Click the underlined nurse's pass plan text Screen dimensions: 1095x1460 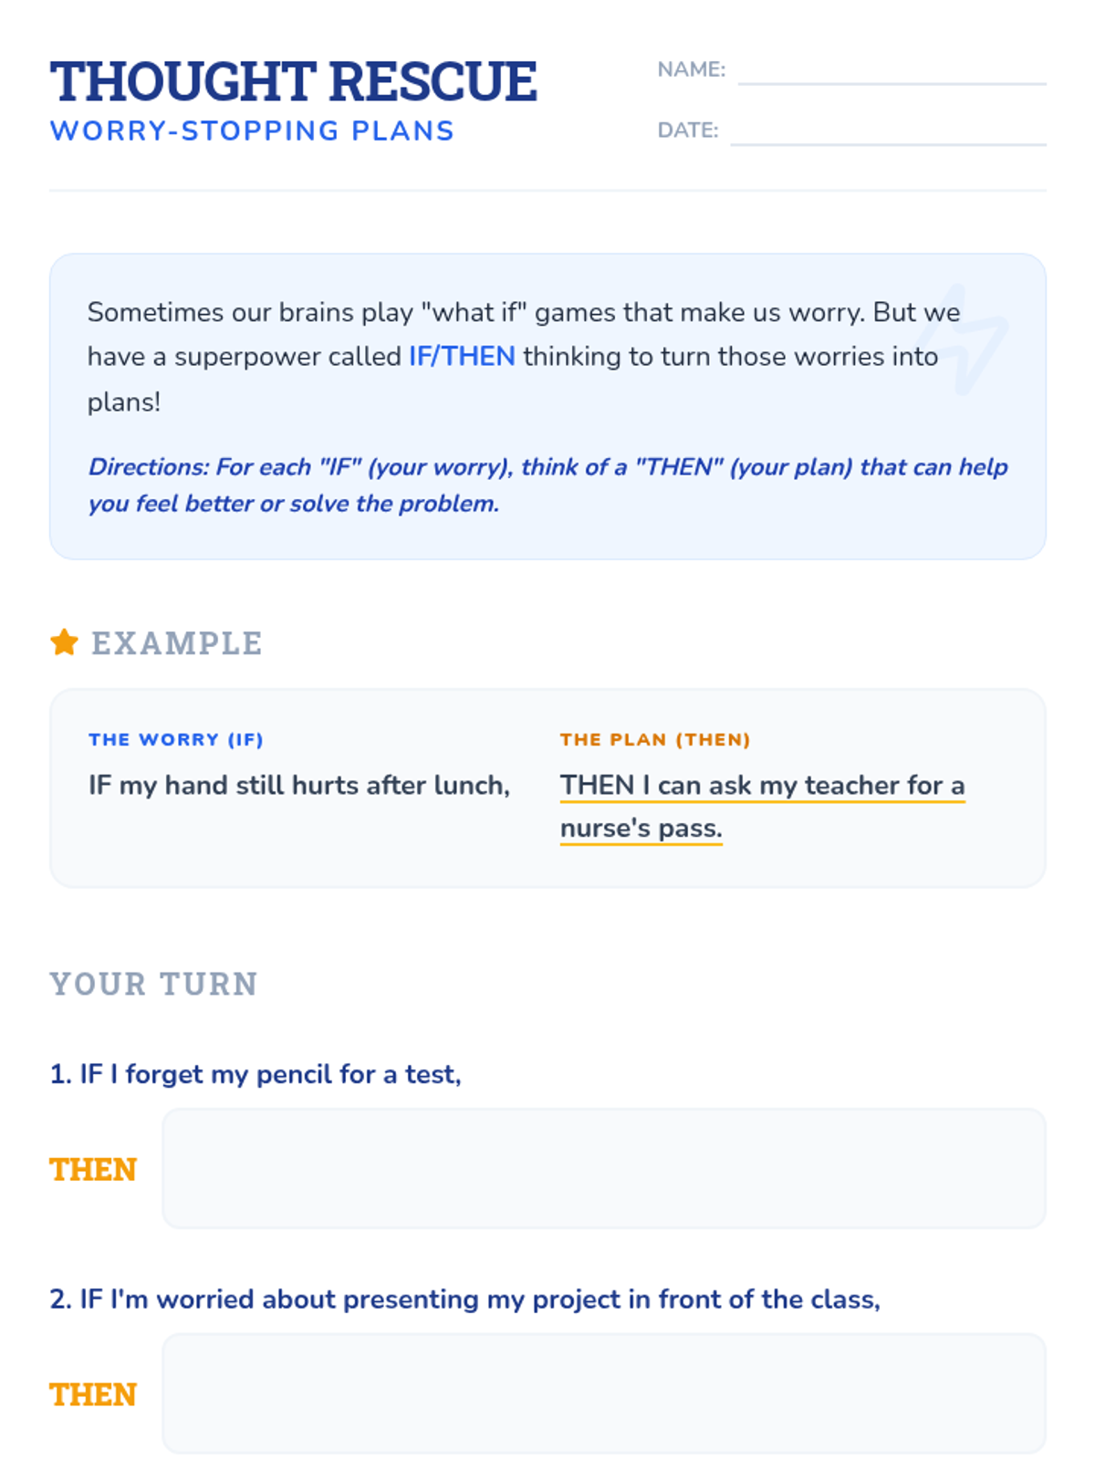click(x=762, y=807)
